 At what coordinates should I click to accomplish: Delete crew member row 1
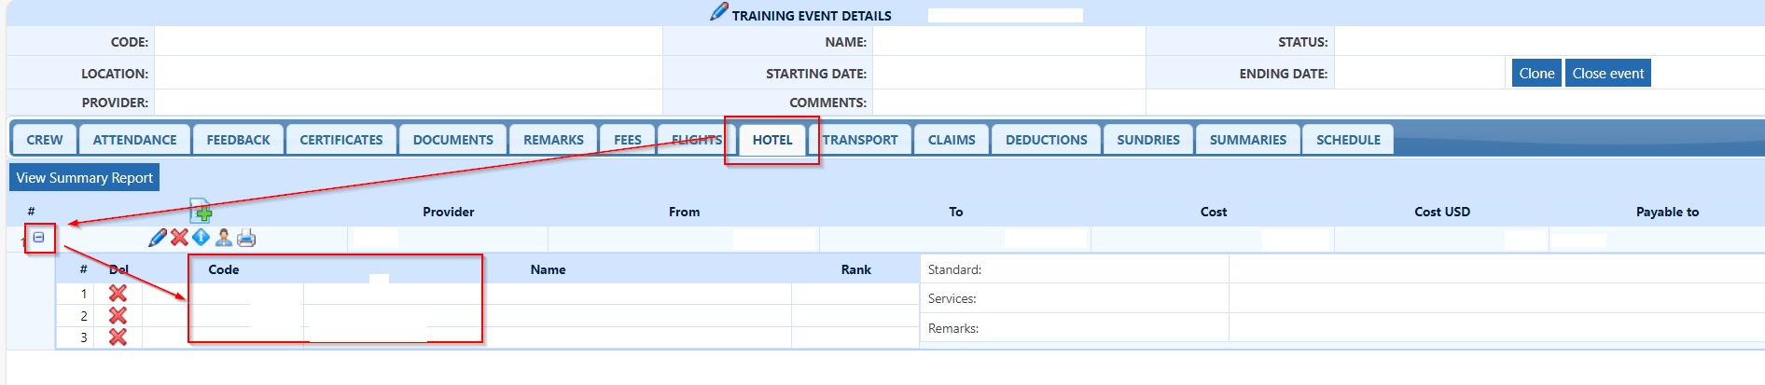(x=118, y=293)
